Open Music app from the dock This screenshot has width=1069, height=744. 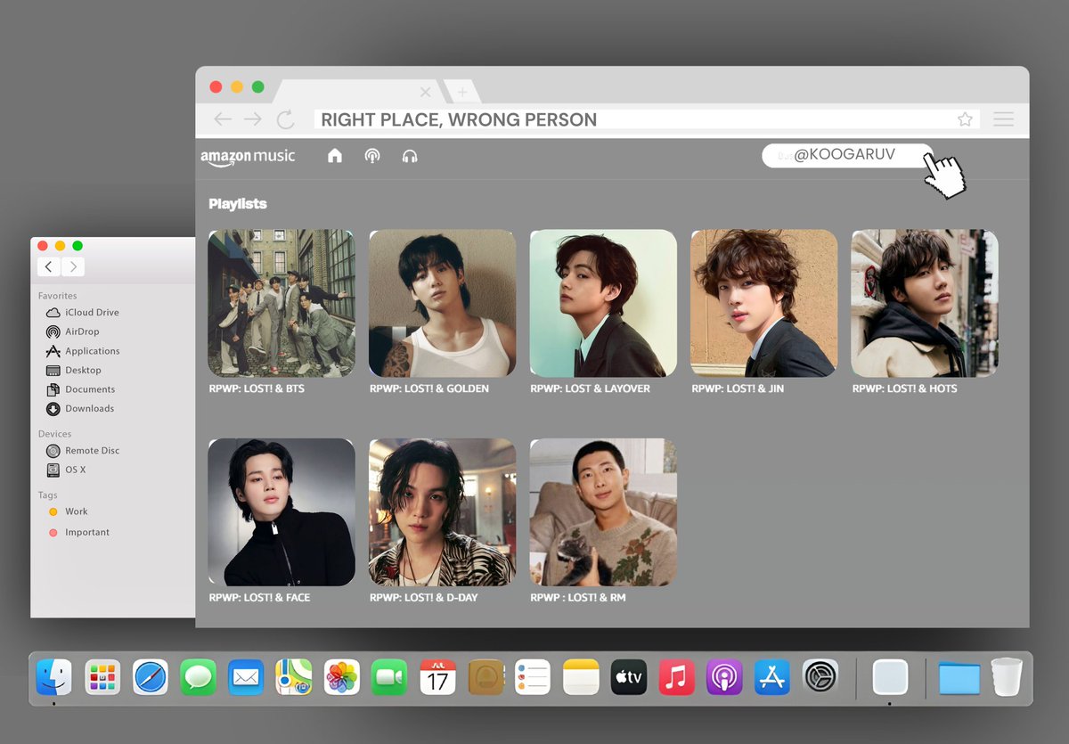pos(677,677)
